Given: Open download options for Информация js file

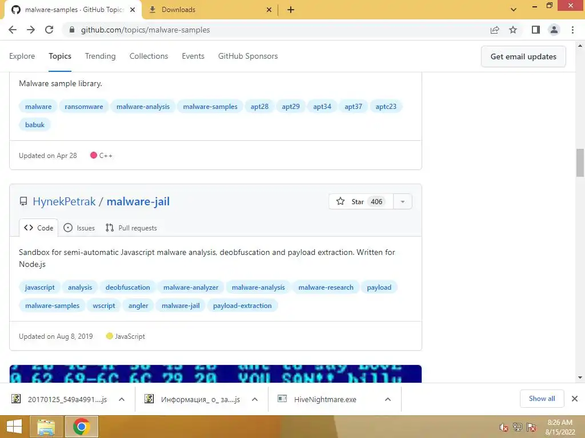Looking at the screenshot, I should pyautogui.click(x=254, y=399).
